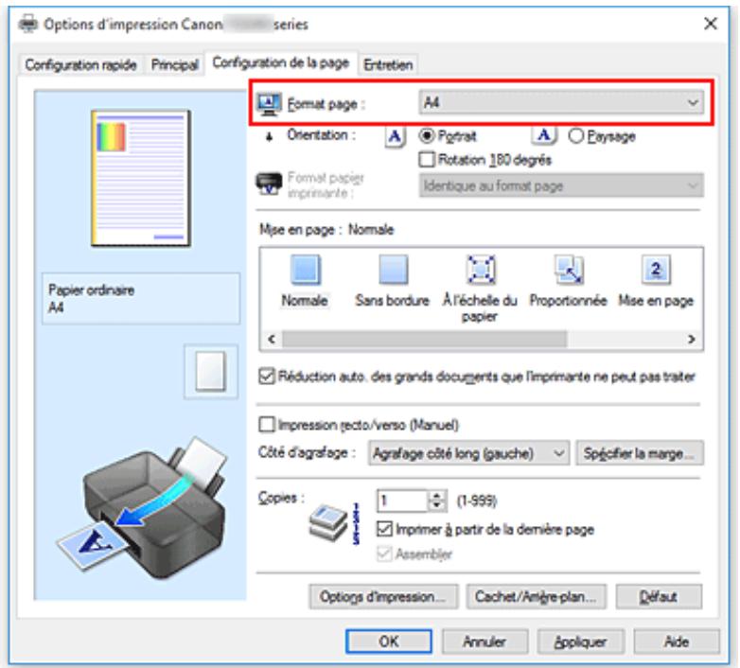Toggle Imprimer à partir de la dernière page
The image size is (740, 668).
click(x=384, y=529)
